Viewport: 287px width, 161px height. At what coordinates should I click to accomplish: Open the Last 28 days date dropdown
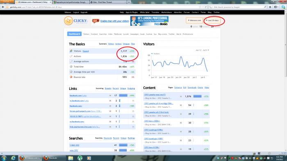[212, 20]
